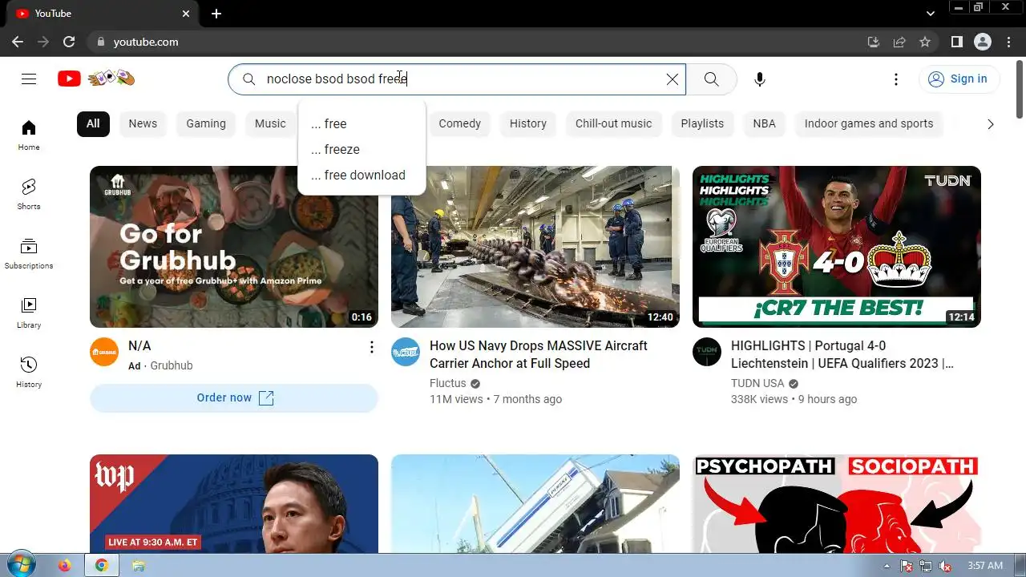This screenshot has height=577, width=1026.
Task: Open the Portugal 4-0 Liechtenstein highlights title
Action: pyautogui.click(x=842, y=354)
